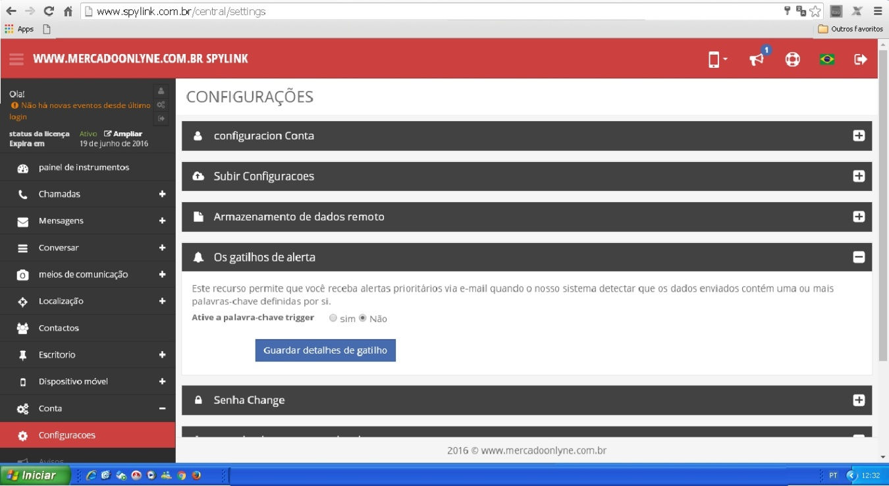The height and width of the screenshot is (486, 889).
Task: Expand the Senha Change panel
Action: (859, 400)
